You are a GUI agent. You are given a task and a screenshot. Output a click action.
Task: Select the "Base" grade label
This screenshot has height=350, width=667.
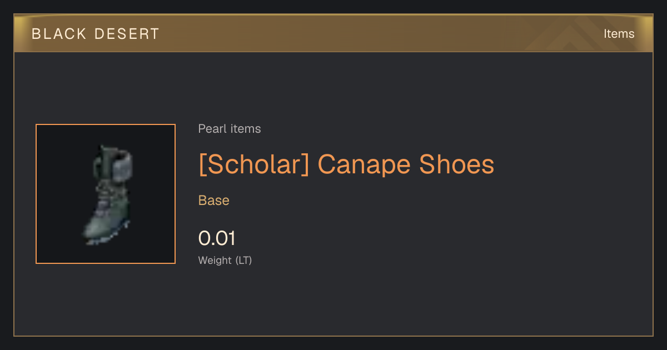point(214,201)
